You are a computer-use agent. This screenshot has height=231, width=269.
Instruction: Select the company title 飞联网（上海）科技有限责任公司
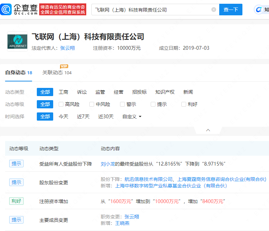pos(88,37)
